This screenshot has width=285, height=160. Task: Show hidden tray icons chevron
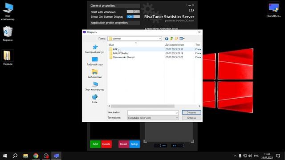point(235,156)
